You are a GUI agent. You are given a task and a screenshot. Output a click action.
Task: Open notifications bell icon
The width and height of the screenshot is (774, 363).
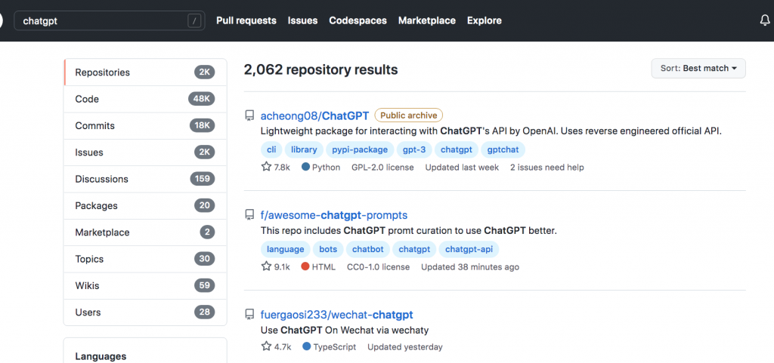click(765, 20)
